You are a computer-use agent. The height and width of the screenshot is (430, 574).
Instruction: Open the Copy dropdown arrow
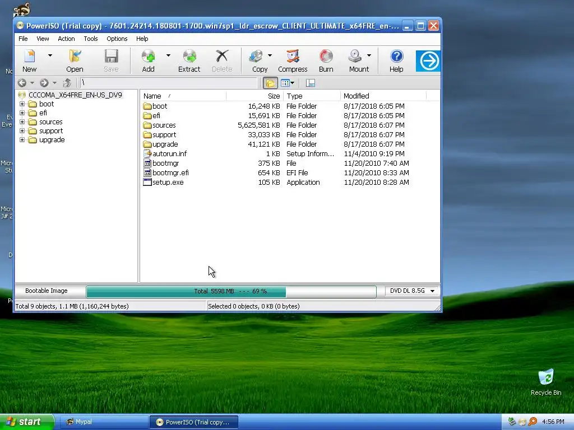(x=270, y=55)
